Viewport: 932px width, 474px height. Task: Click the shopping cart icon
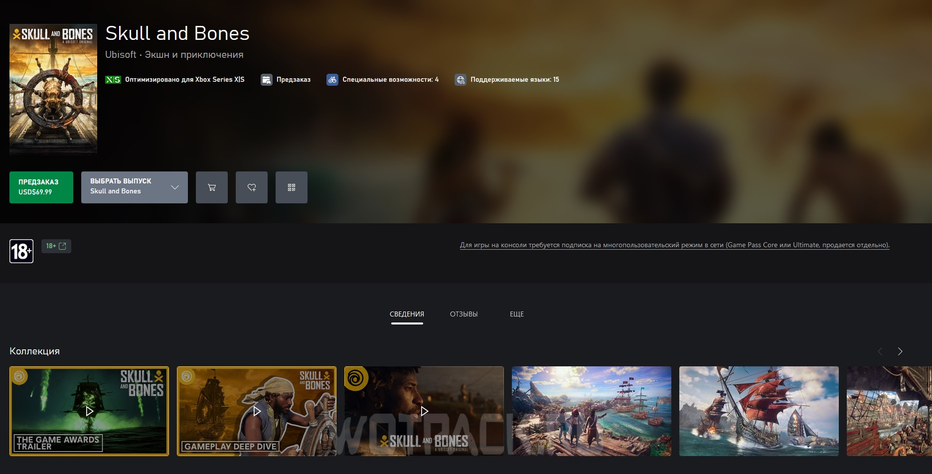pyautogui.click(x=211, y=187)
